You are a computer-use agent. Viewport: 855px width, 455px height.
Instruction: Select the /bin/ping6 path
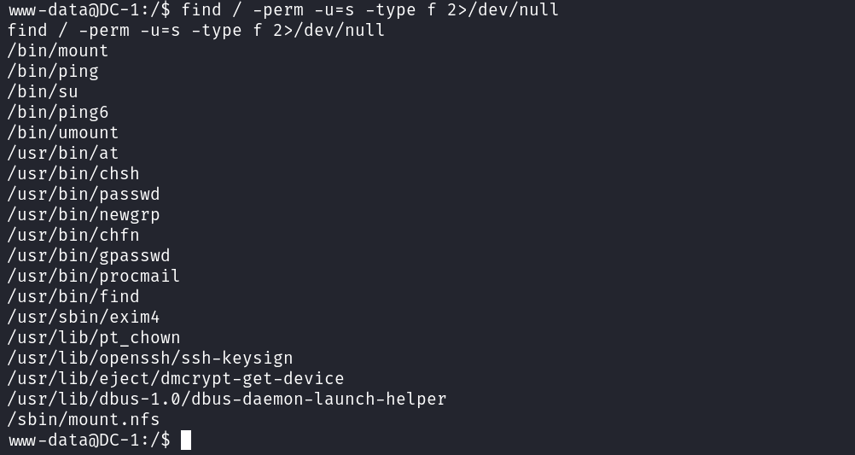(58, 112)
